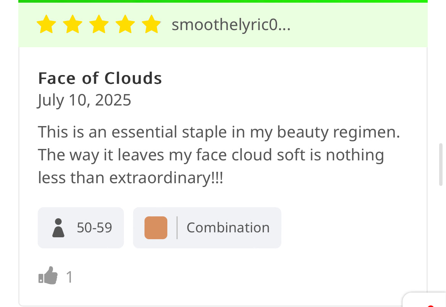Click the helpful vote count "1"
Viewport: 446px width, 307px height.
pos(69,277)
